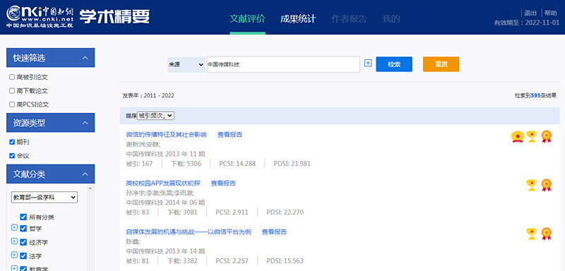The image size is (565, 271).
Task: Click 发表年 : 2011 - 2022 text
Action: pos(148,96)
